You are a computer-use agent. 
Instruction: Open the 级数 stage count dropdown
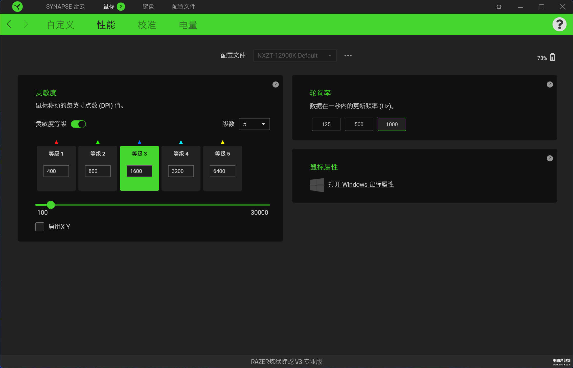(254, 124)
